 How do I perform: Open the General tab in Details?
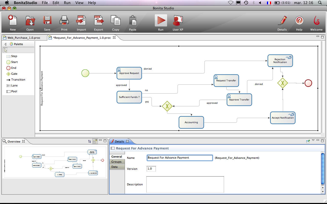pos(117,157)
